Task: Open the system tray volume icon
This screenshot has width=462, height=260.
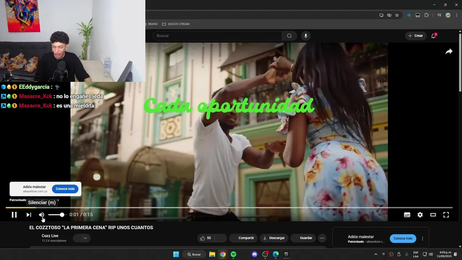Action: [431, 254]
